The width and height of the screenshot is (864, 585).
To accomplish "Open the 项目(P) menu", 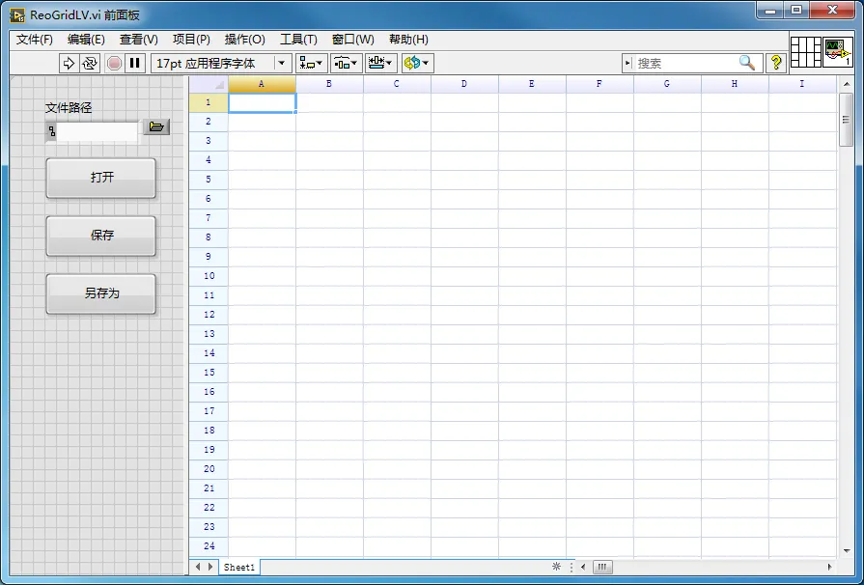I will [x=191, y=40].
